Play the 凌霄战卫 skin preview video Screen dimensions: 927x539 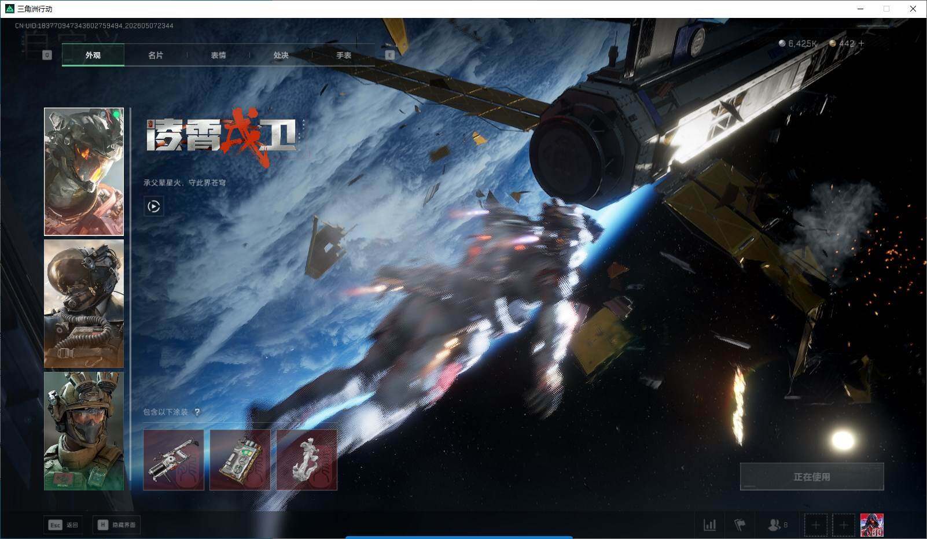(154, 206)
